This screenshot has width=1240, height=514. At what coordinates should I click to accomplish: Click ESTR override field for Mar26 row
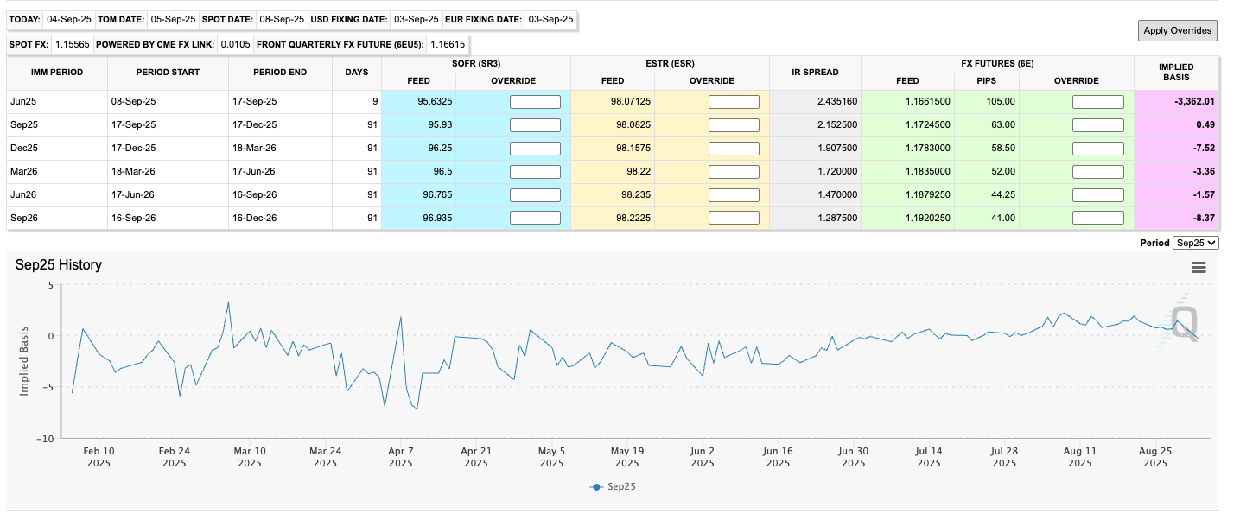tap(734, 172)
